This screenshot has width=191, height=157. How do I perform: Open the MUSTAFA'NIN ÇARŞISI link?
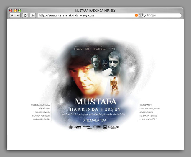149,109
